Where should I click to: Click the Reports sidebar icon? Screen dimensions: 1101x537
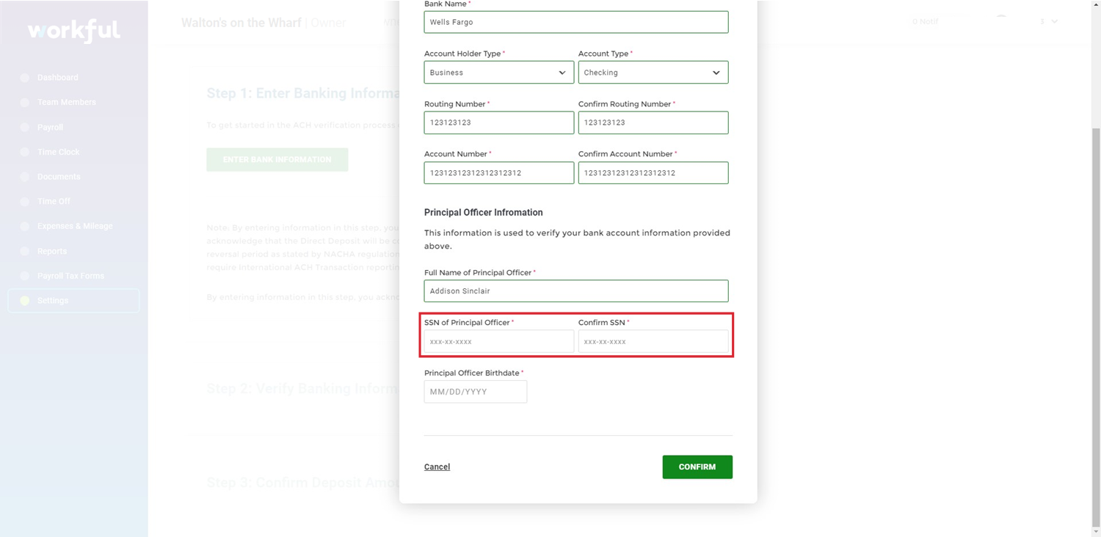click(x=25, y=251)
